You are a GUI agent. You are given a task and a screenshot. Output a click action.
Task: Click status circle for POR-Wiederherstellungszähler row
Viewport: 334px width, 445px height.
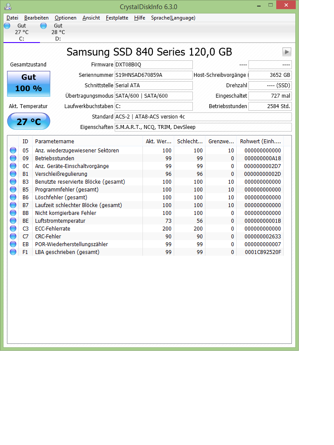click(13, 244)
